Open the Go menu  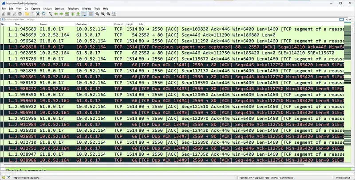click(26, 8)
